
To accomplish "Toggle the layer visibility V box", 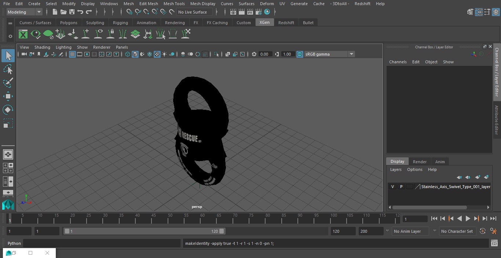I will (393, 187).
